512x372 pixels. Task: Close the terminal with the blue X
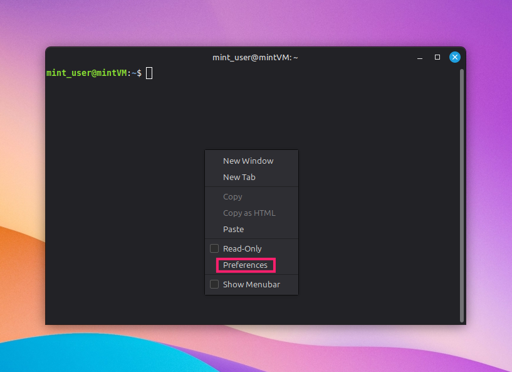point(454,57)
